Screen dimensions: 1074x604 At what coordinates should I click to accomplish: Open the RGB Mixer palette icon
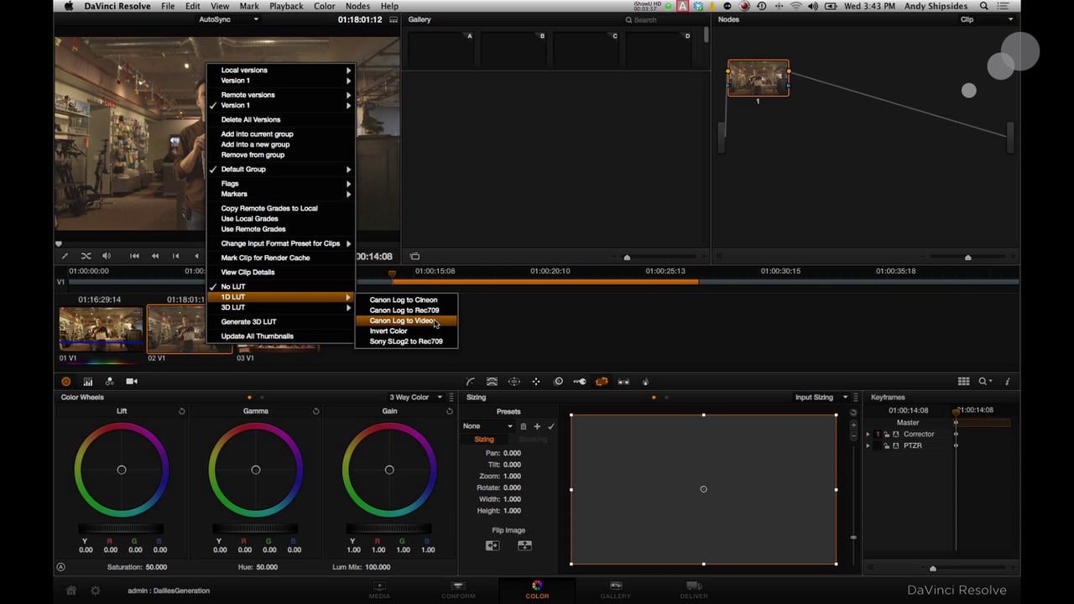point(109,382)
